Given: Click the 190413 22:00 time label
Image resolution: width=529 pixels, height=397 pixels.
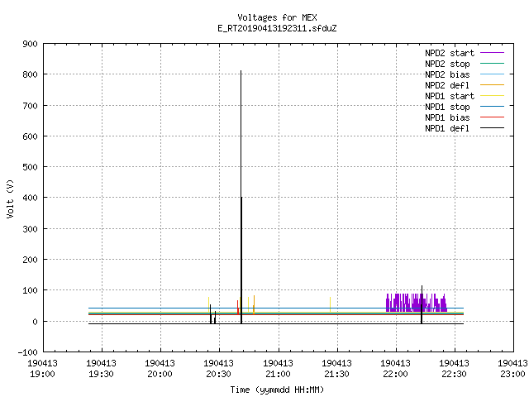Looking at the screenshot, I should (395, 369).
